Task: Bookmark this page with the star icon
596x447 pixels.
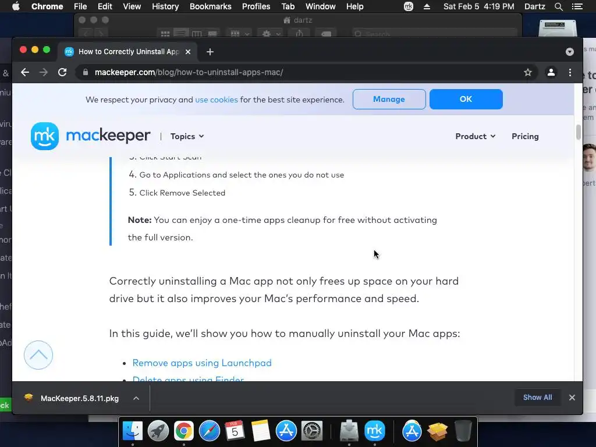Action: (x=527, y=72)
